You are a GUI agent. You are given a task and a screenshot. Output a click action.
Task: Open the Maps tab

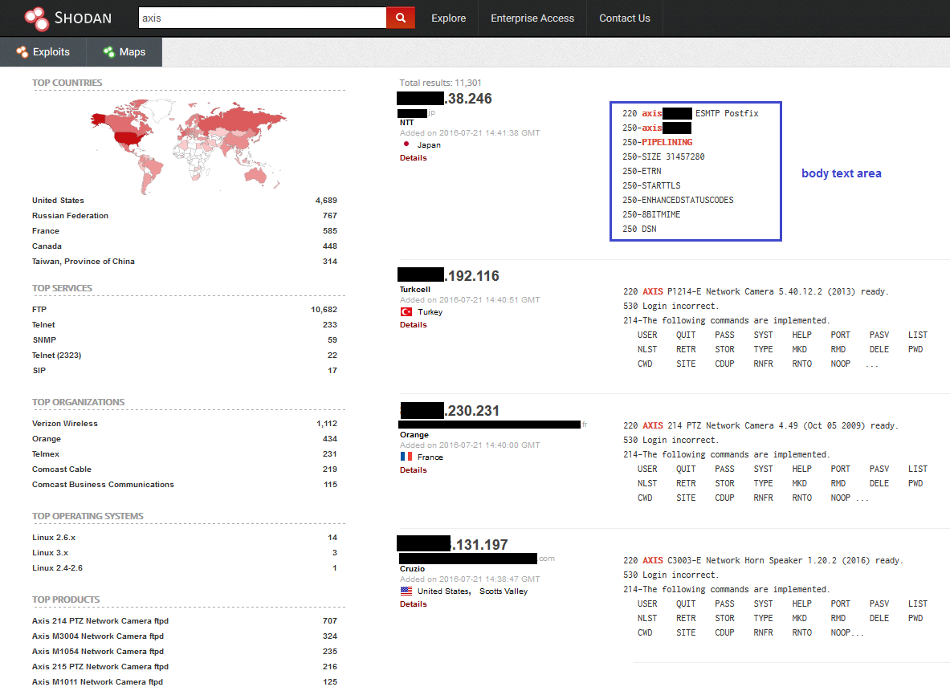coord(124,52)
